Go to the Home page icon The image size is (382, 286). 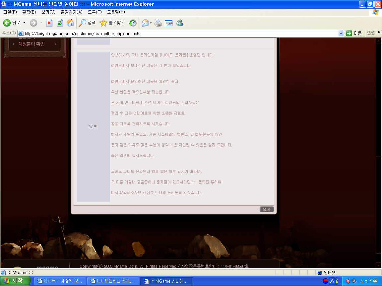pos(70,23)
